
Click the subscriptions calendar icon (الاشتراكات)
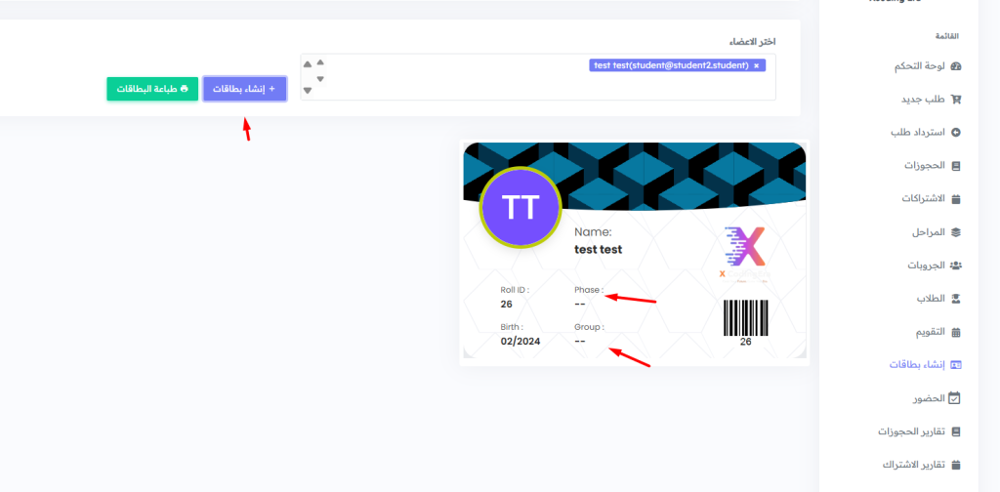coord(955,199)
